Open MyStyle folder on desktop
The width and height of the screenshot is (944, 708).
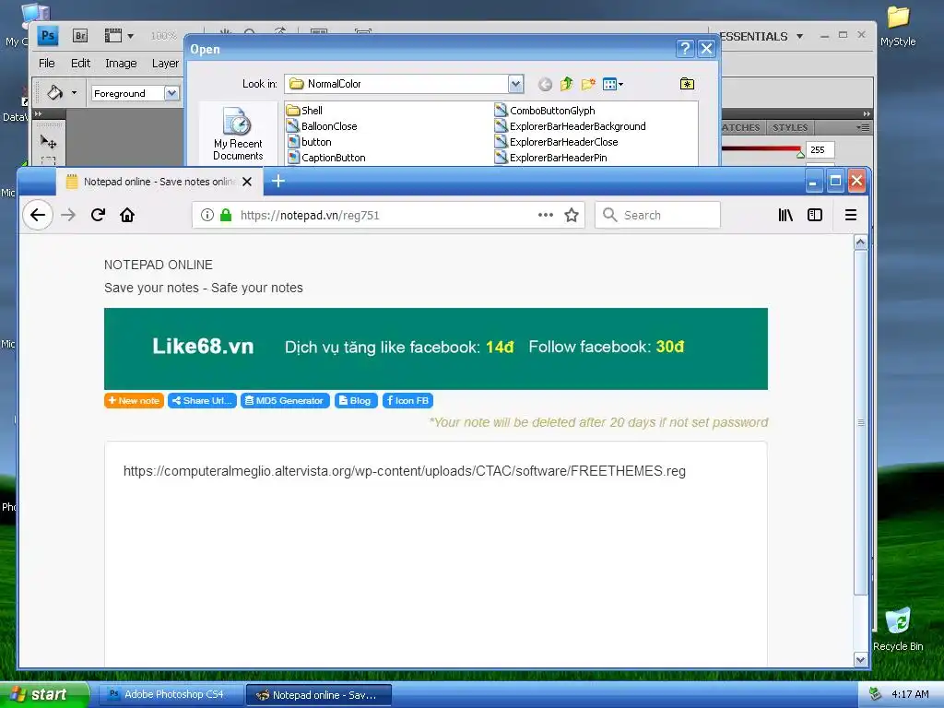click(x=898, y=26)
